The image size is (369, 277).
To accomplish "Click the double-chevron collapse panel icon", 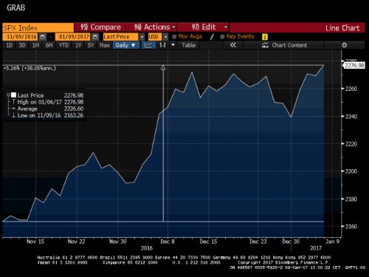I will (x=233, y=45).
